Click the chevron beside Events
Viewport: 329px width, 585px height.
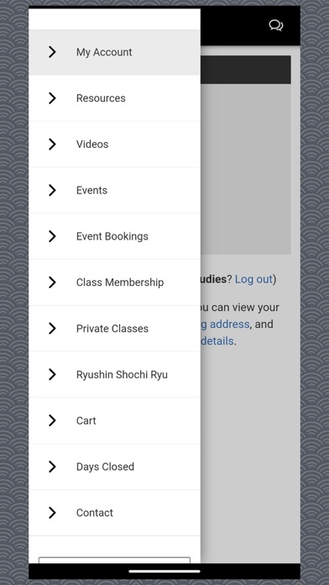pyautogui.click(x=52, y=190)
